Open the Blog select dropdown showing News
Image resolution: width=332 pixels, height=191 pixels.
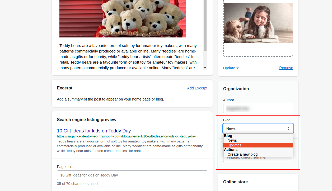(x=258, y=128)
